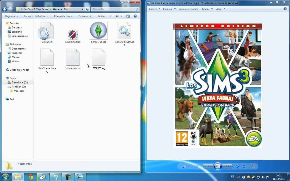The width and height of the screenshot is (290, 181).
Task: Open the Action Center flag icon
Action: pyautogui.click(x=268, y=177)
